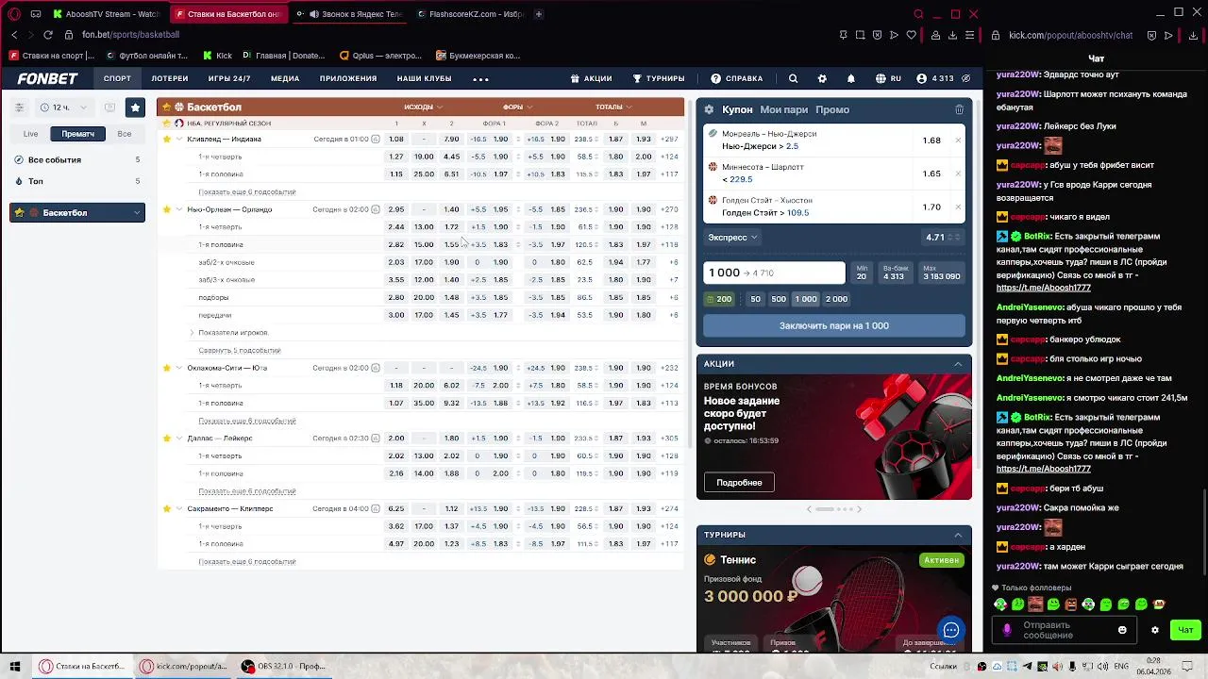Toggle favorite star for Нью-Орлеан — Орландо
Image resolution: width=1208 pixels, height=679 pixels.
[167, 209]
